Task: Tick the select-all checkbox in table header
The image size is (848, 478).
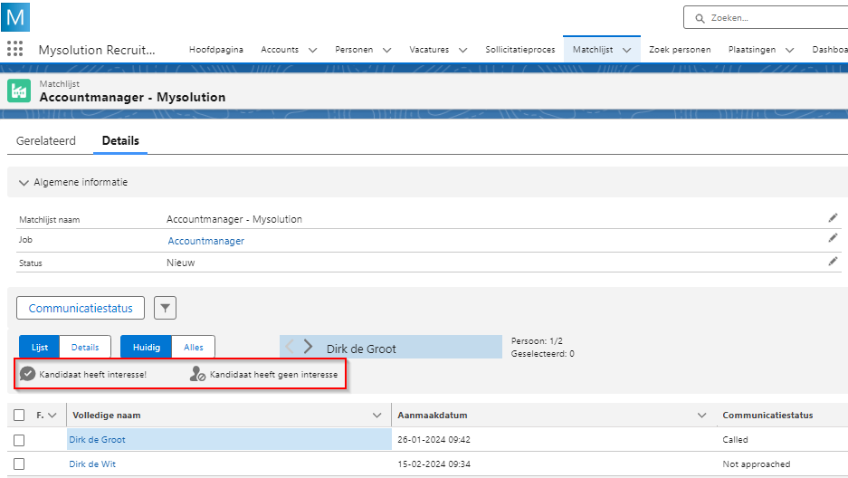Action: pyautogui.click(x=19, y=415)
